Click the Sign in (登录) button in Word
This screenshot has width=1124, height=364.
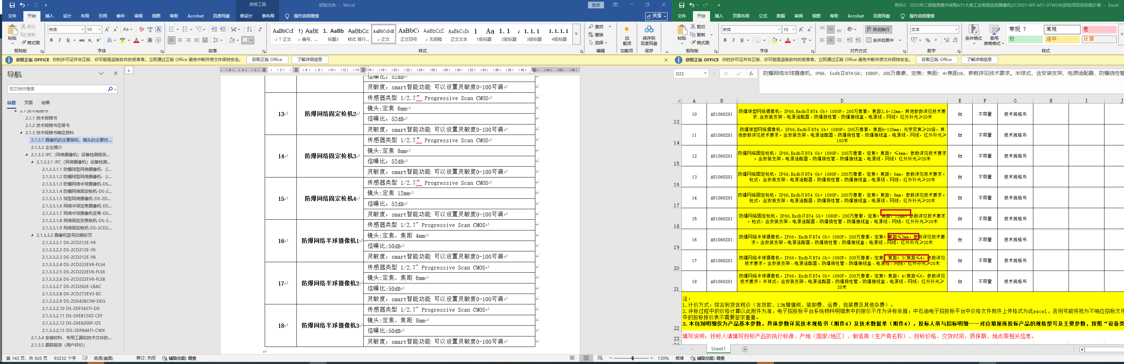596,5
